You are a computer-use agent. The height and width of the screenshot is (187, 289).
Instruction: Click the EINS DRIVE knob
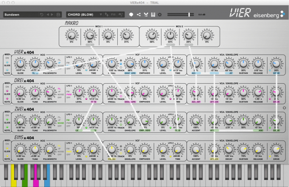(x=276, y=150)
